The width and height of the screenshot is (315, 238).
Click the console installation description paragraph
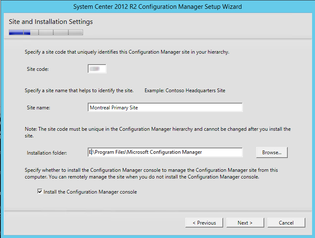151,173
